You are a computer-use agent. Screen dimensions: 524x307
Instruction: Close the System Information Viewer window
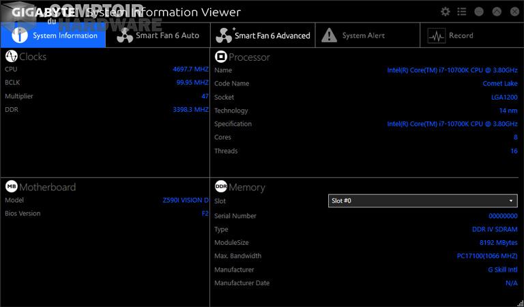[x=514, y=12]
